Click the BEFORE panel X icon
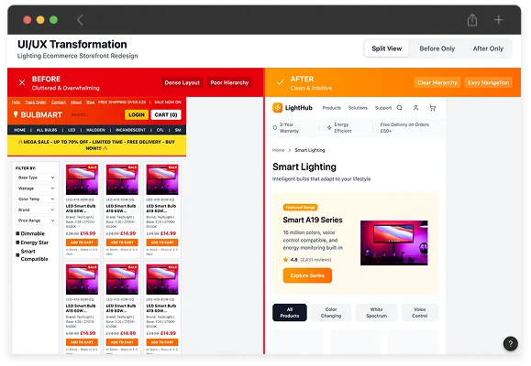531x366 pixels. click(22, 82)
